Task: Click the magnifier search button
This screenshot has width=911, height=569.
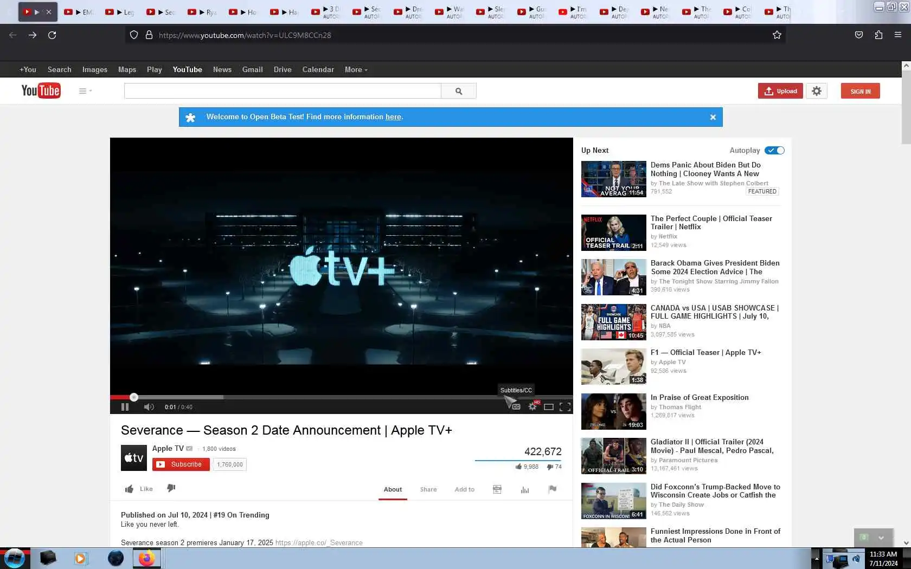Action: (x=459, y=91)
